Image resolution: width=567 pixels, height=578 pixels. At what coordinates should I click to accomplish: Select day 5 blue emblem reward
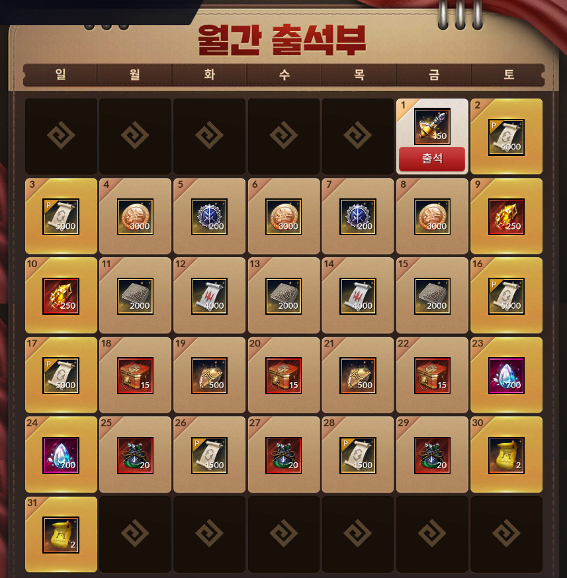209,216
